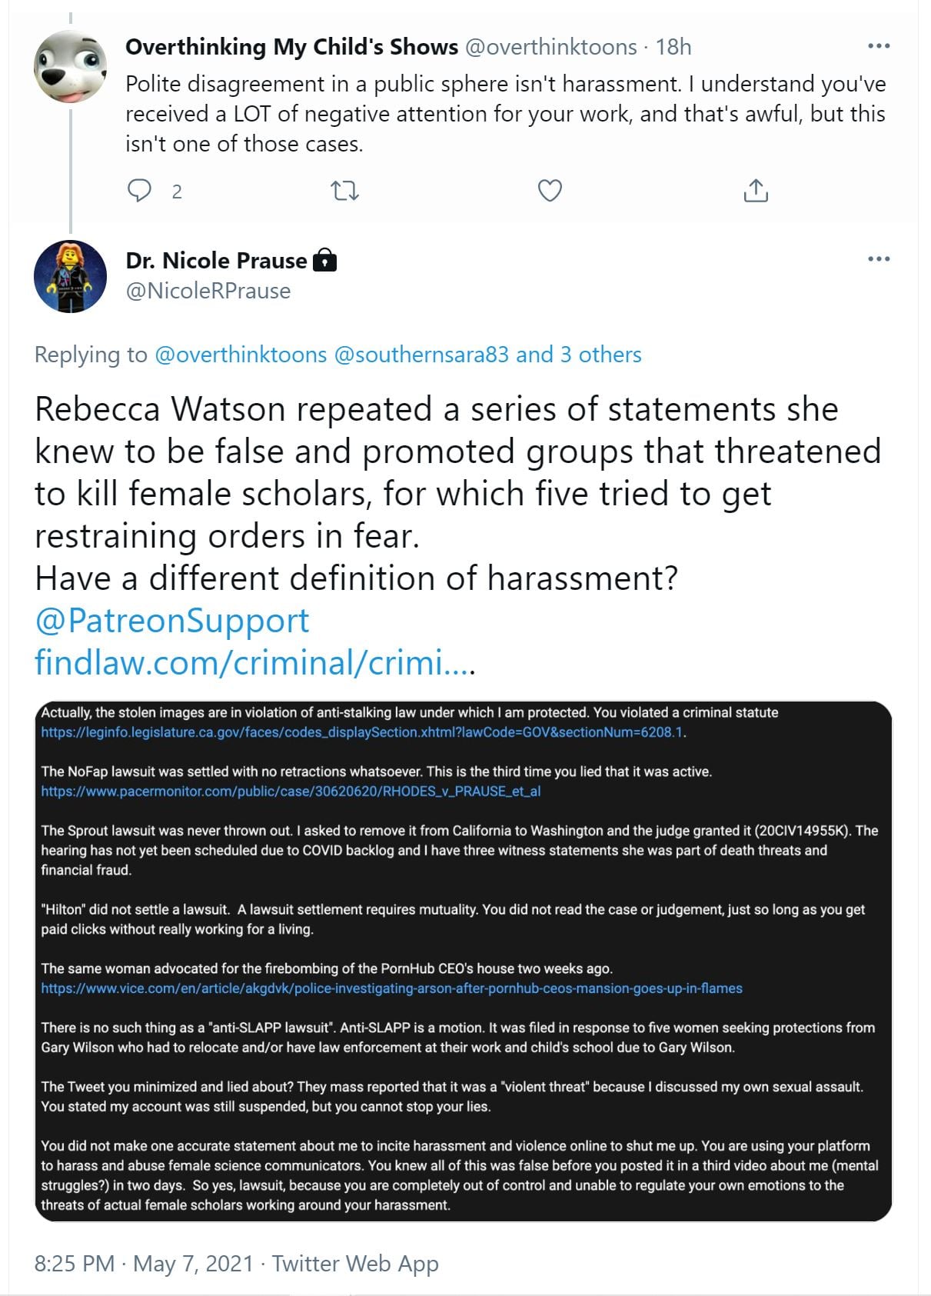
Task: Like the tweet about polite disagreement
Action: tap(550, 191)
